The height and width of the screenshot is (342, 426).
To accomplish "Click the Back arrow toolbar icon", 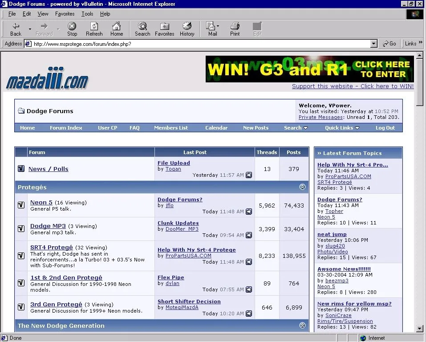I will pyautogui.click(x=16, y=26).
